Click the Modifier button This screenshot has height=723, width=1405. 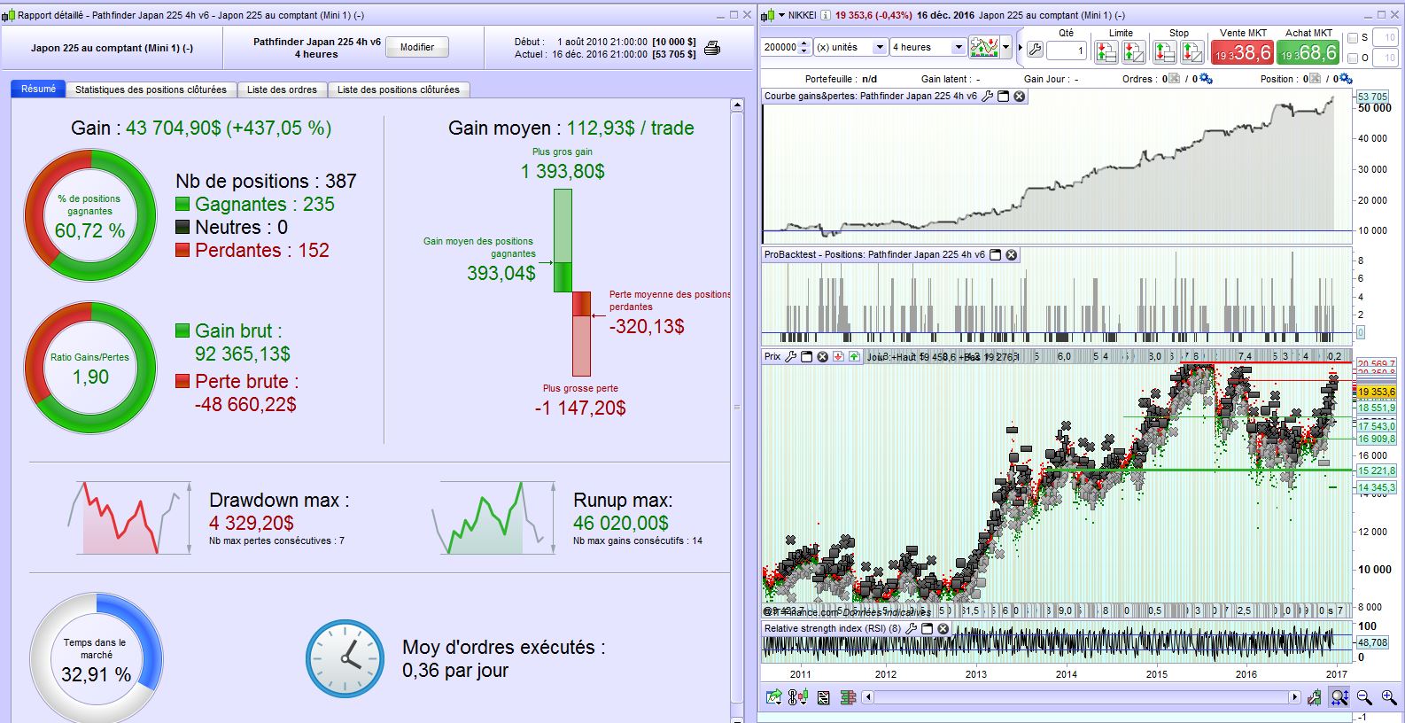(417, 48)
